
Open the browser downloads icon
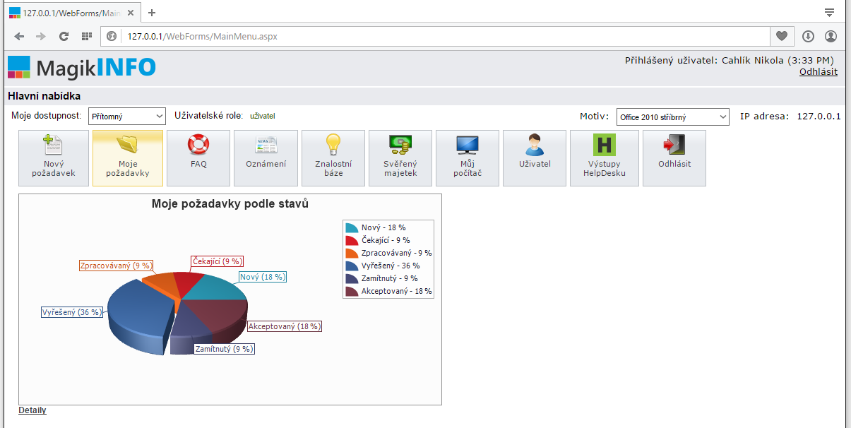808,36
